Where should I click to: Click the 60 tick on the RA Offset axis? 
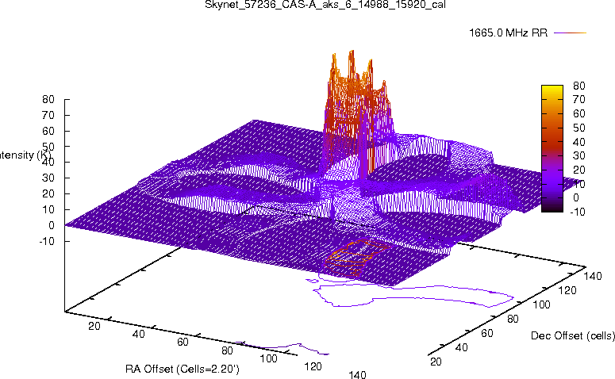click(183, 342)
